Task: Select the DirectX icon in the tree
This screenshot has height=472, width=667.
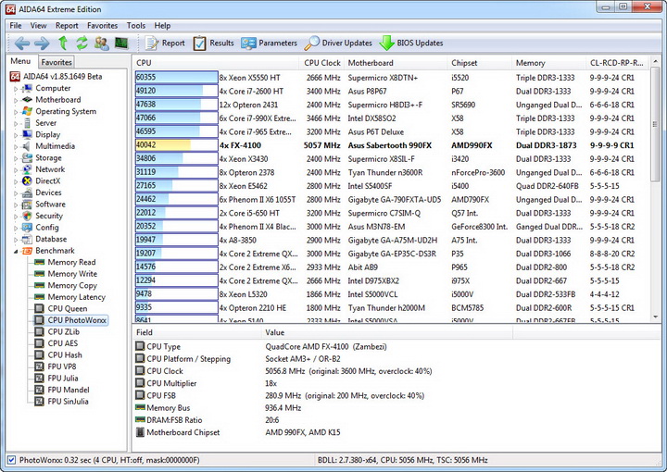Action: click(27, 181)
